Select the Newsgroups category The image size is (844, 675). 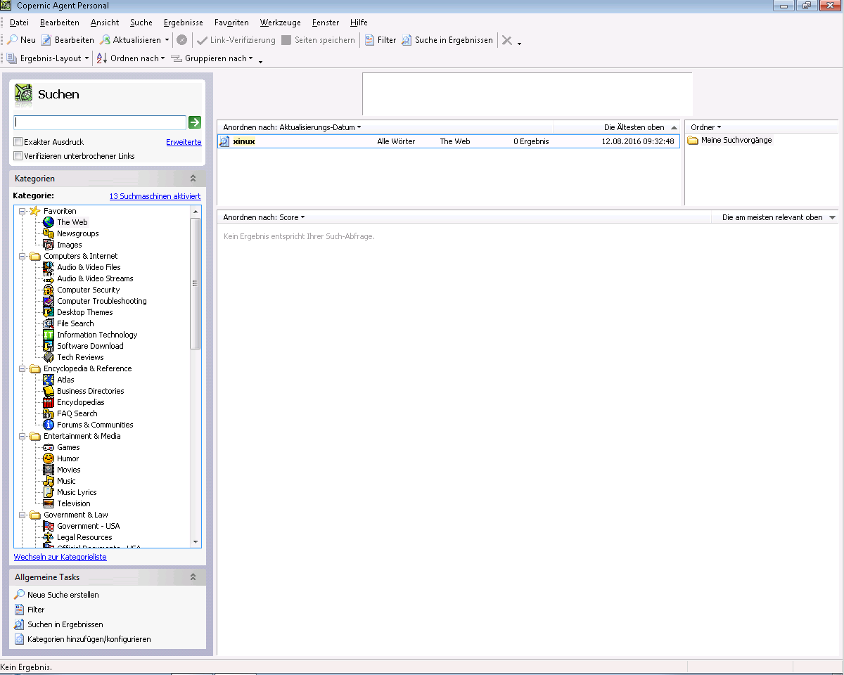(x=77, y=233)
